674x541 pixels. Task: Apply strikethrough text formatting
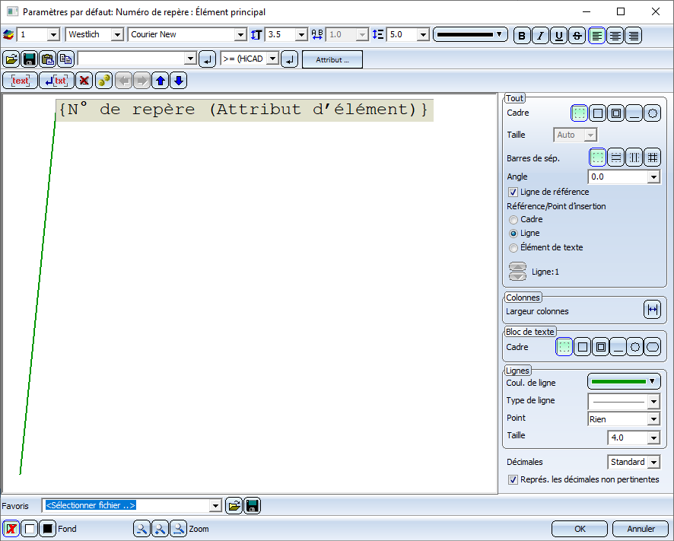click(x=577, y=35)
